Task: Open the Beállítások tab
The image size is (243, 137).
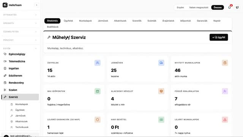Action: 53,27
